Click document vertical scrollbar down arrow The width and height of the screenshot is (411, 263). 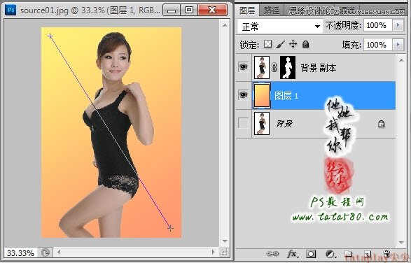click(x=225, y=241)
